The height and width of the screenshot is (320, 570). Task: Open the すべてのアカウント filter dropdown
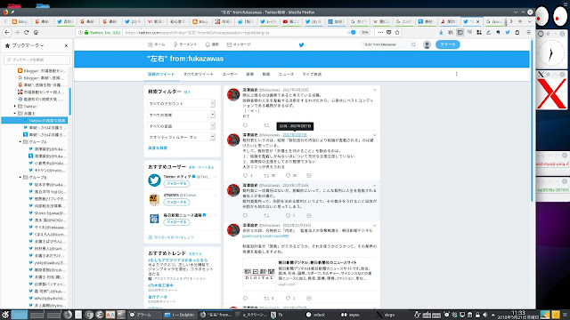tap(182, 103)
